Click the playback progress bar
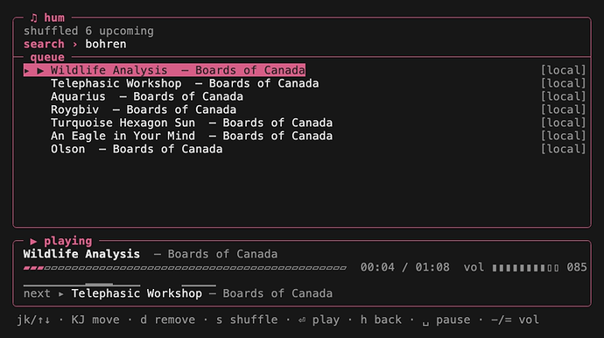The width and height of the screenshot is (604, 338). coord(185,268)
